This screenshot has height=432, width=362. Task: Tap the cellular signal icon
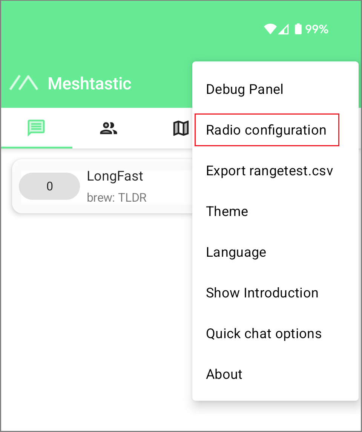tap(283, 29)
